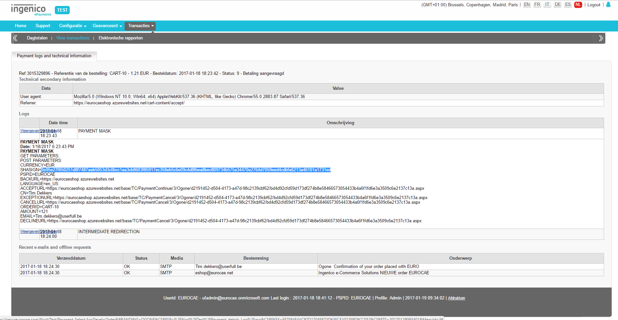The width and height of the screenshot is (618, 320).
Task: Click the User agent value cell
Action: (338, 97)
